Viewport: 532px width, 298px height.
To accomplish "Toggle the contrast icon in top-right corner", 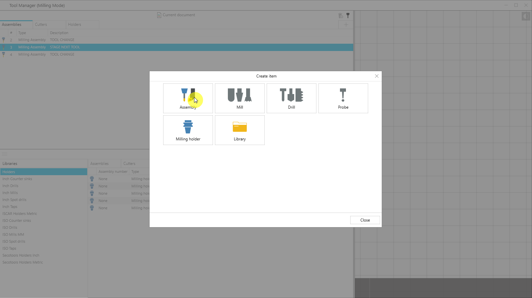I will (x=526, y=16).
